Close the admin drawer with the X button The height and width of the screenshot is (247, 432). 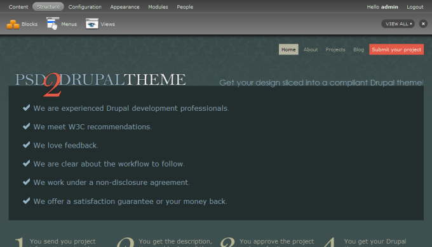click(423, 24)
